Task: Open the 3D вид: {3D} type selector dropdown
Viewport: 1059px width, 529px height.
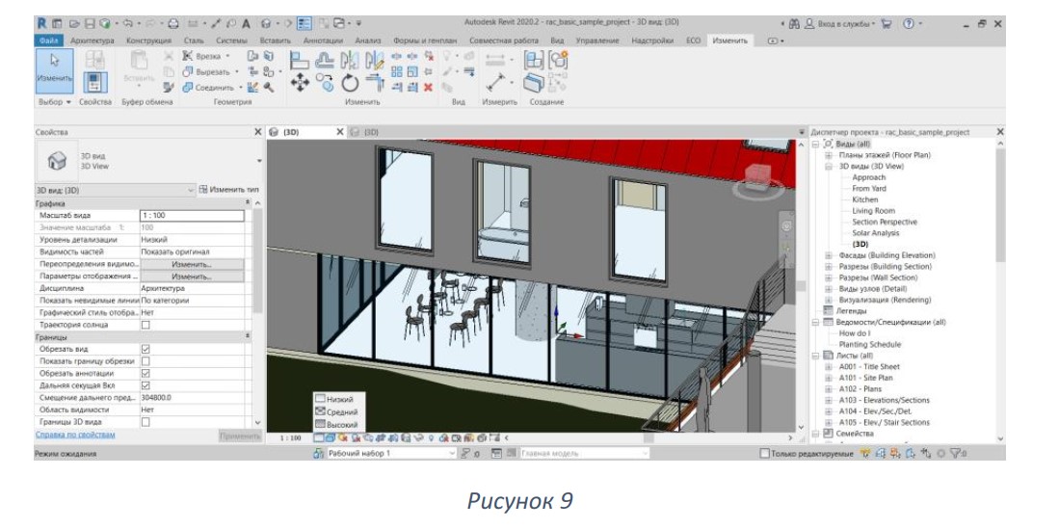Action: 114,191
